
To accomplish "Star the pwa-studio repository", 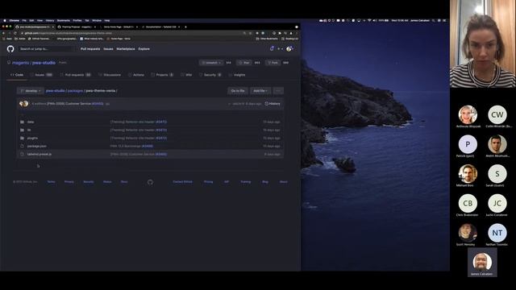I will coord(244,63).
